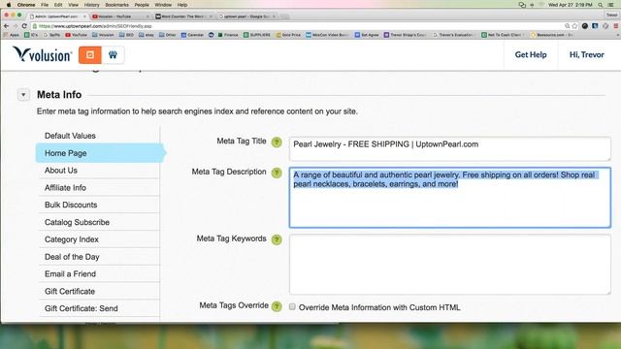The width and height of the screenshot is (621, 349).
Task: Click the Meta Tag Title field
Action: (450, 148)
